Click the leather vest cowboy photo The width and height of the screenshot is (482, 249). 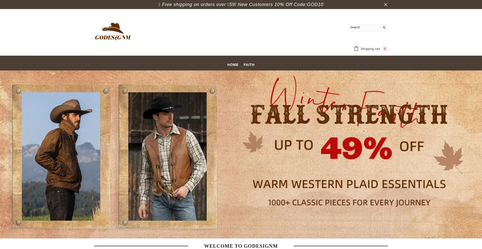(x=167, y=156)
